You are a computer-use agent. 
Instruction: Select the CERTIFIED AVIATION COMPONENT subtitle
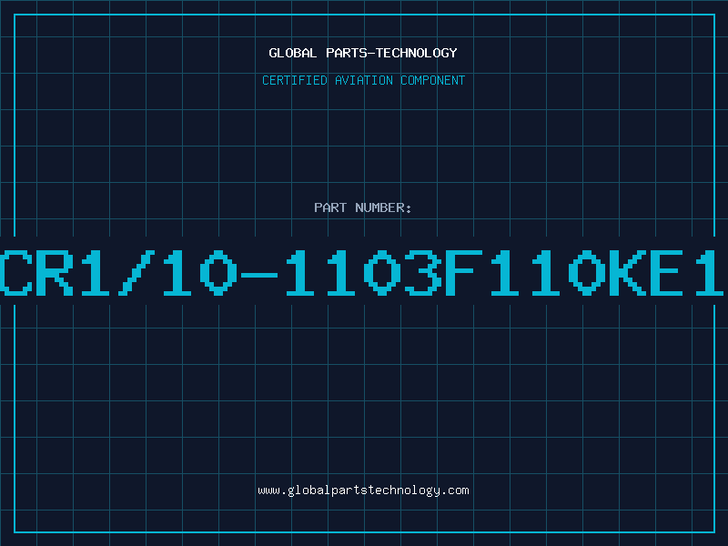click(363, 80)
